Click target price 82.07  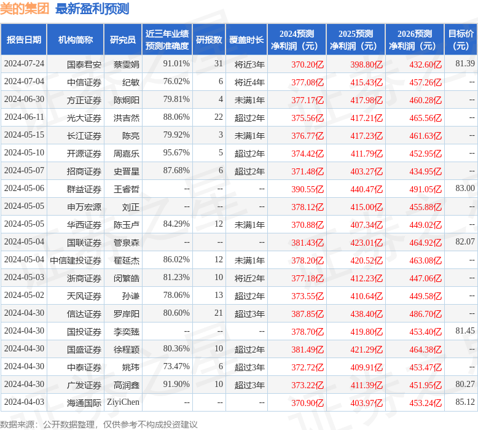465,241
